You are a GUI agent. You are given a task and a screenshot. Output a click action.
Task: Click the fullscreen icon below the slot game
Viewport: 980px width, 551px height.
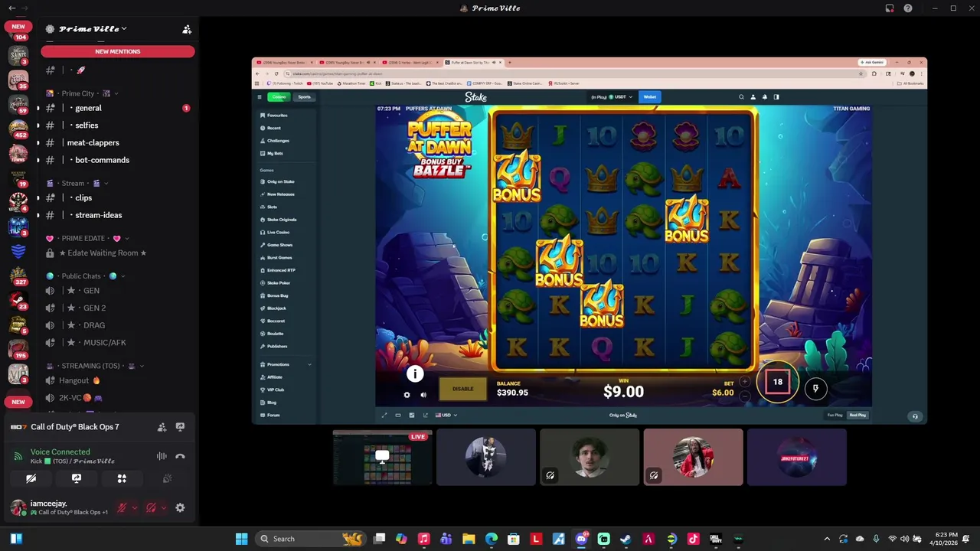384,416
